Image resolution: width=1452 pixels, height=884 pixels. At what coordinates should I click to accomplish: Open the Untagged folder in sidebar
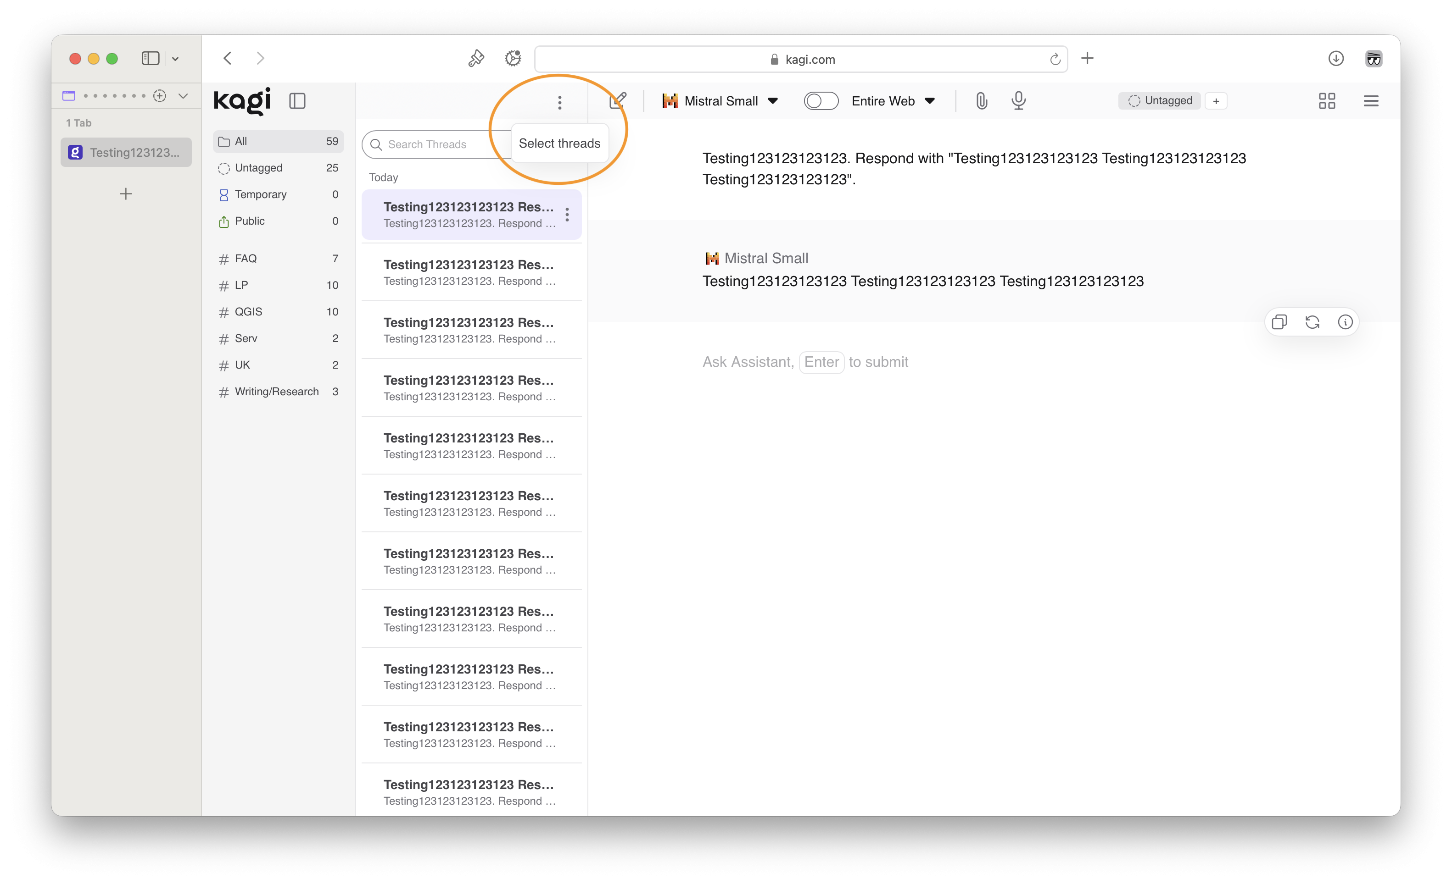[x=258, y=168]
